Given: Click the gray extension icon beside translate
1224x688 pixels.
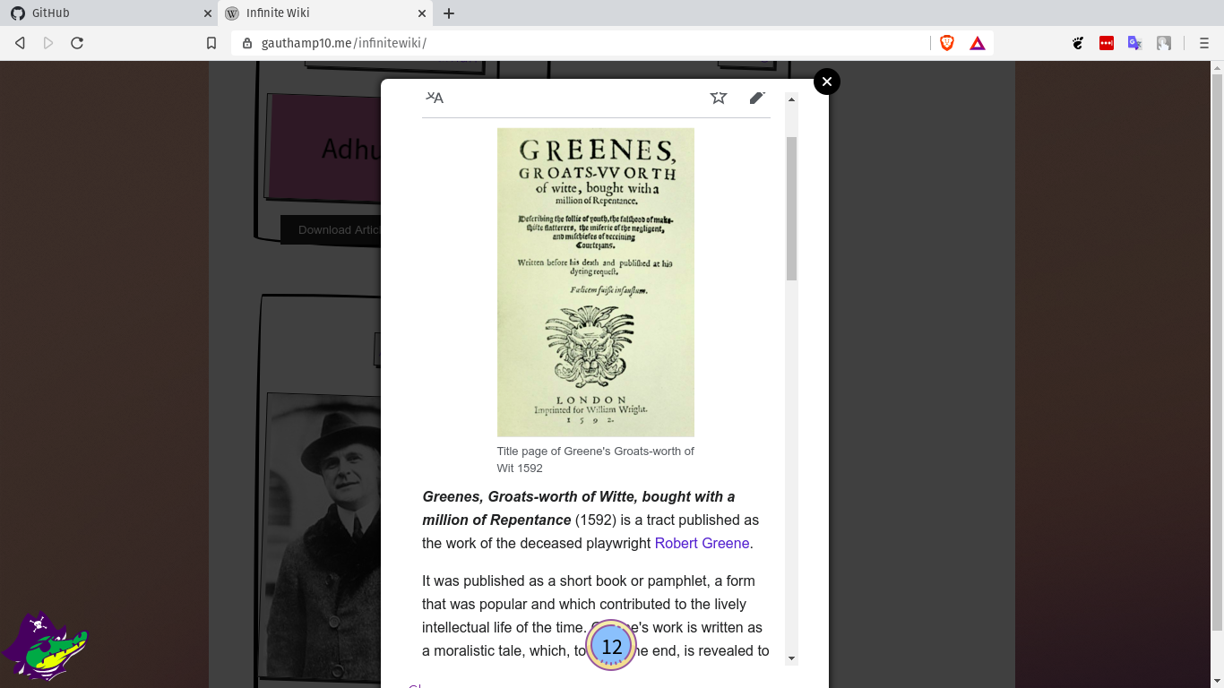Looking at the screenshot, I should (1164, 43).
